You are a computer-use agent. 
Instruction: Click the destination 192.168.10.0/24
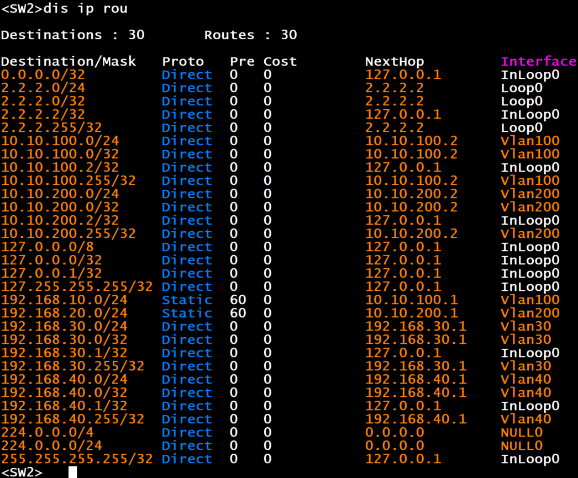click(65, 300)
